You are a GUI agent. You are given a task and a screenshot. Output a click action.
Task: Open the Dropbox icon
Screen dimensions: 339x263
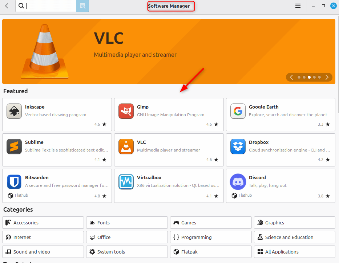click(x=238, y=147)
